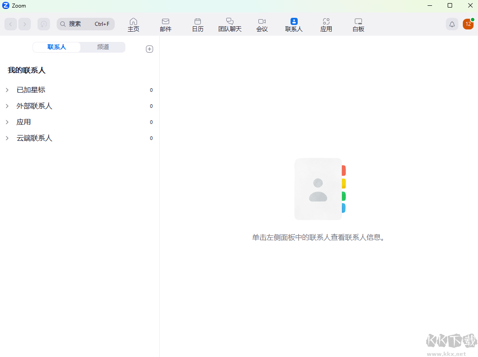This screenshot has height=357, width=478.
Task: Close the Zoom window
Action: coord(470,5)
